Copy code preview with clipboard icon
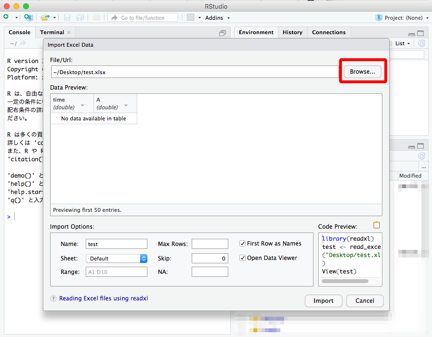This screenshot has height=337, width=432. coord(376,225)
